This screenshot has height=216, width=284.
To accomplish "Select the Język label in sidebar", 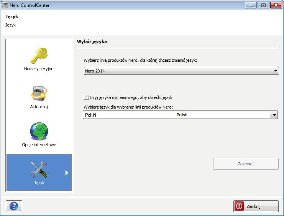I will pyautogui.click(x=39, y=183).
